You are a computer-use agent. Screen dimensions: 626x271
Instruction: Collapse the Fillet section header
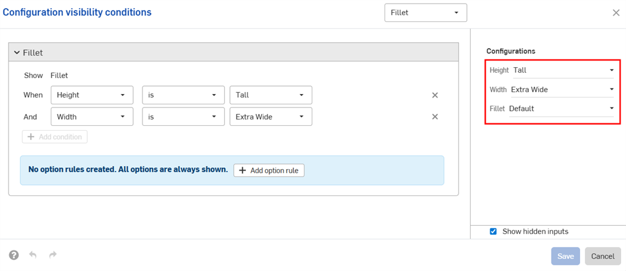234,52
